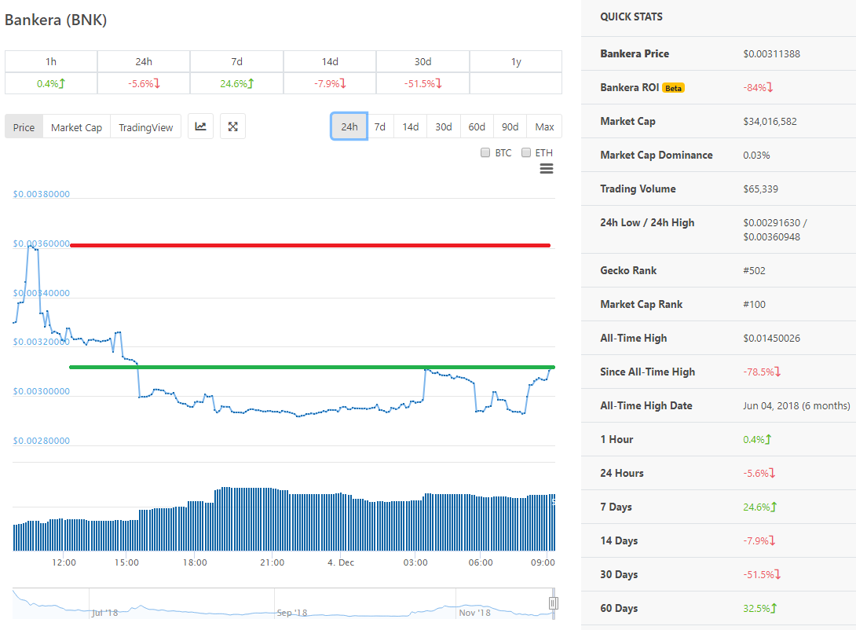The width and height of the screenshot is (856, 630).
Task: Click the Beta badge next to Bankera ROI
Action: 673,88
